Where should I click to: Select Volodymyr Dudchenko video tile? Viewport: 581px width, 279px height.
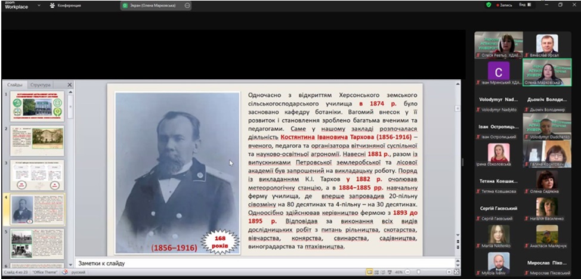pos(547,127)
